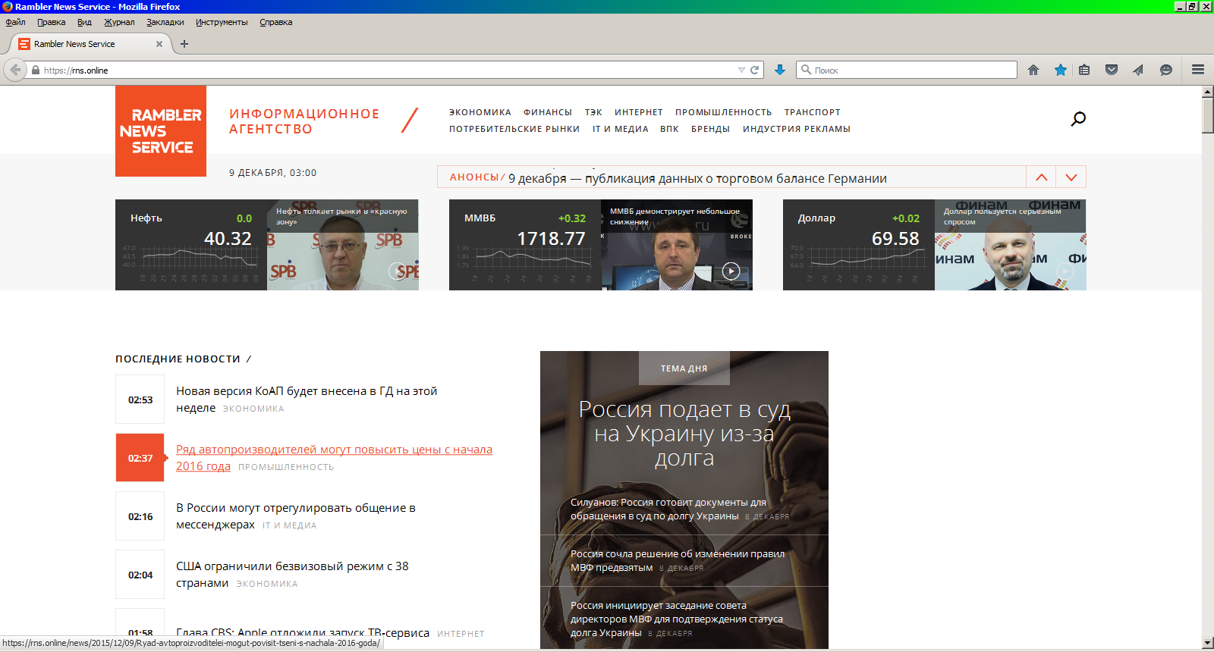
Task: Click the Firefox home icon
Action: [1033, 70]
